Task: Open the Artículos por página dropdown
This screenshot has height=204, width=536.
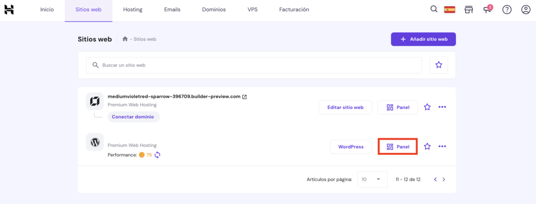Action: coord(372,179)
